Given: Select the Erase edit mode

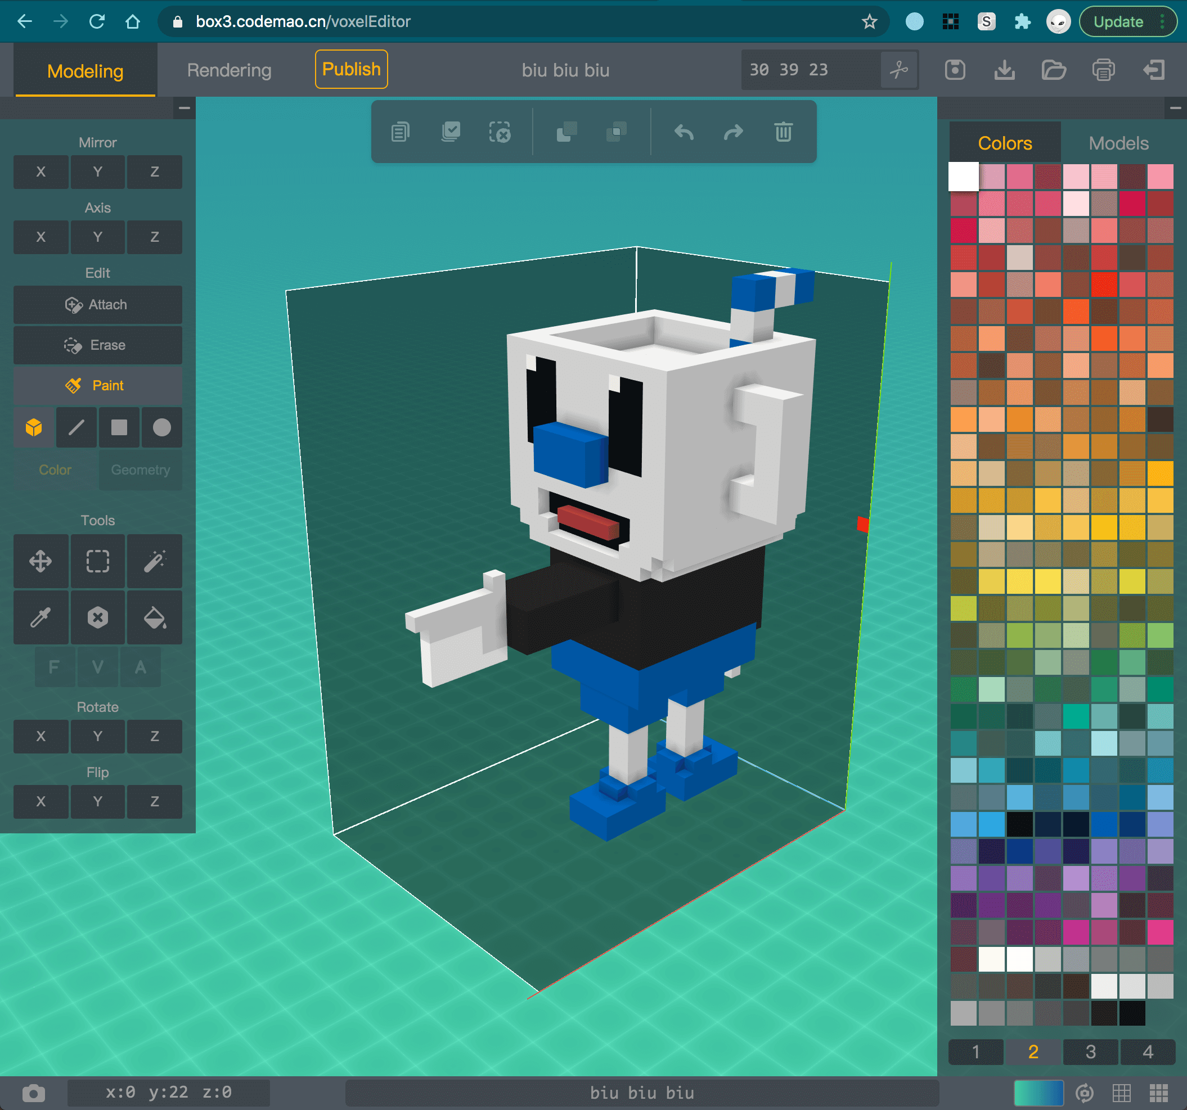Looking at the screenshot, I should click(x=97, y=345).
